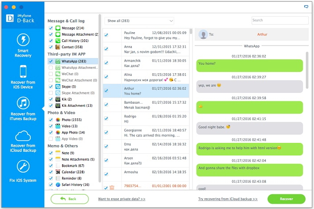The width and height of the screenshot is (314, 209).
Task: Click the Back button
Action: (69, 199)
